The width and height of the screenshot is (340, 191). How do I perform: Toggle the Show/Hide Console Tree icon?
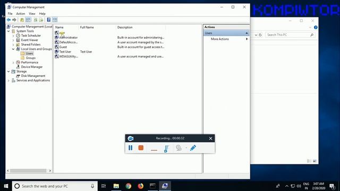click(x=28, y=20)
